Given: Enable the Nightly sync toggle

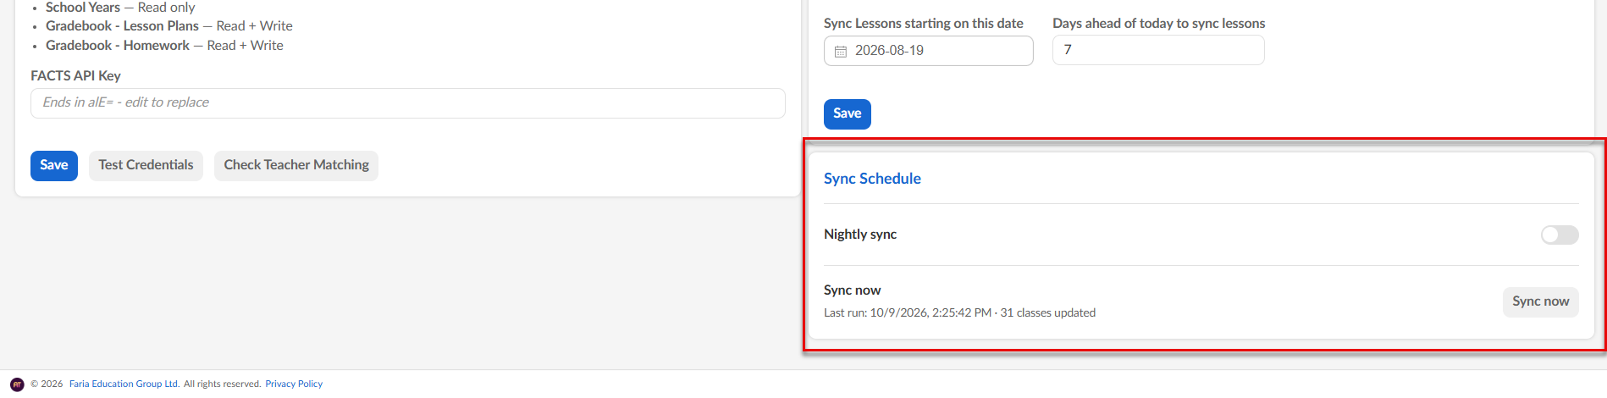Looking at the screenshot, I should click(x=1559, y=235).
